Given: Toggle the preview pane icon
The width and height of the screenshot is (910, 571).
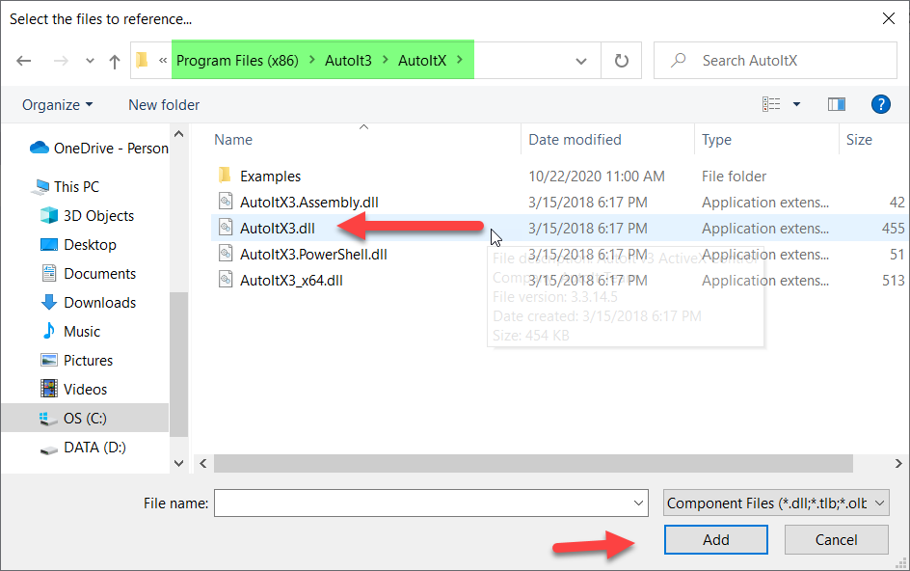Looking at the screenshot, I should tap(836, 104).
